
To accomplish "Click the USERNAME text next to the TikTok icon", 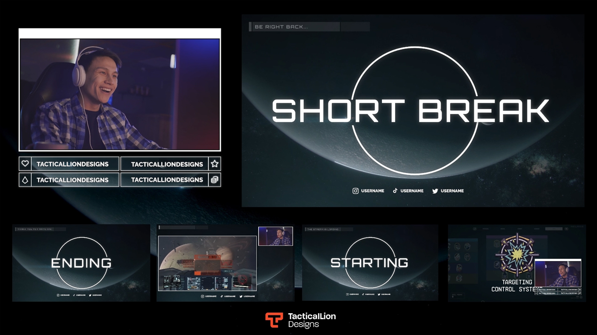I will 412,191.
